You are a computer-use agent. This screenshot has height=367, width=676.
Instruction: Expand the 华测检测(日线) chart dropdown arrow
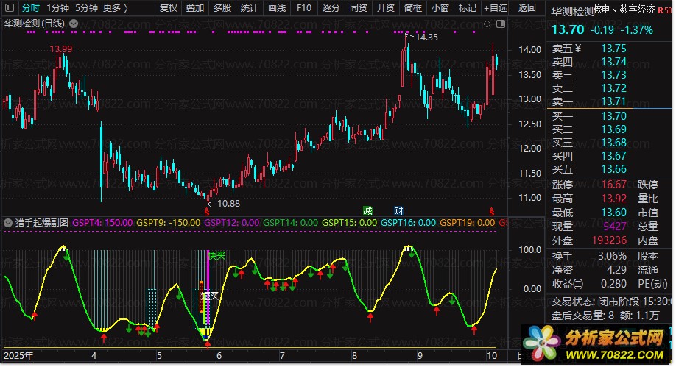(x=74, y=24)
